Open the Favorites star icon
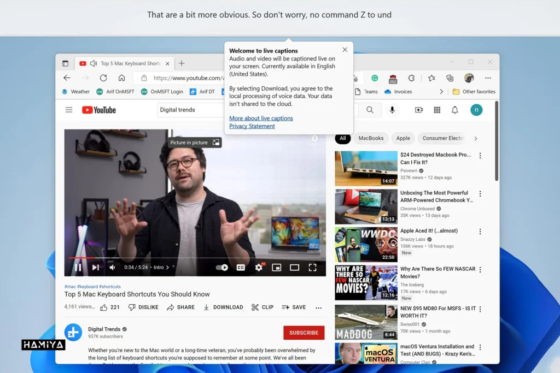560x373 pixels. point(431,78)
